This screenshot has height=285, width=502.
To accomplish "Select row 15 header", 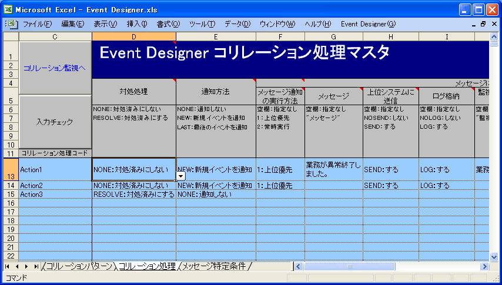I will tap(11, 195).
